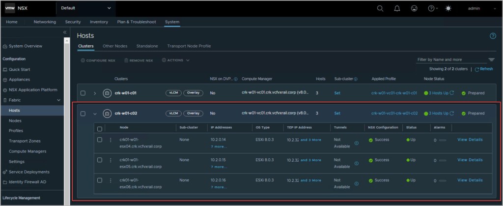The height and width of the screenshot is (206, 503).
Task: Collapse the sidebar with double-chevron icon
Action: 65,32
